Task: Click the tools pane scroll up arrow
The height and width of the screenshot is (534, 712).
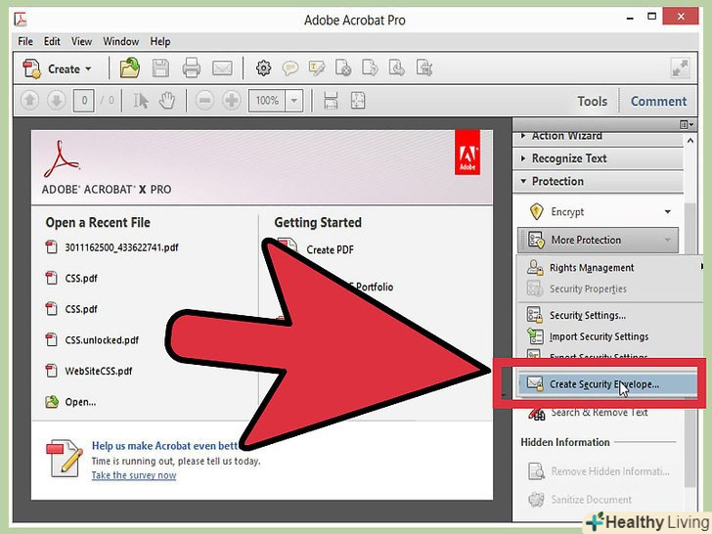Action: [690, 141]
